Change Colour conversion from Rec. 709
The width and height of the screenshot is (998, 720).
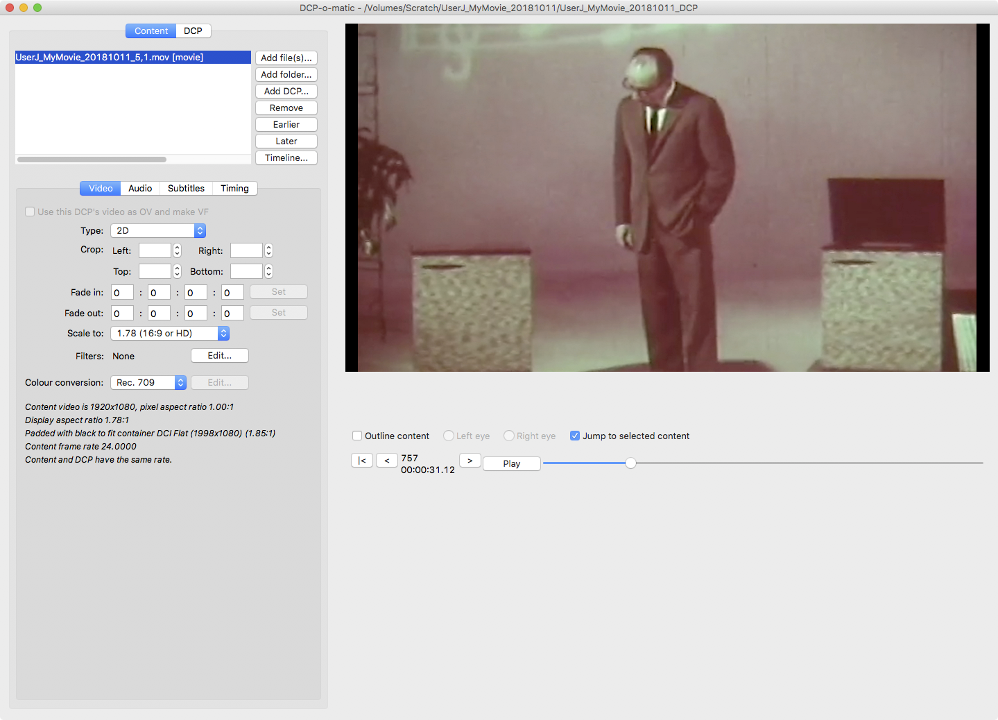click(x=146, y=382)
